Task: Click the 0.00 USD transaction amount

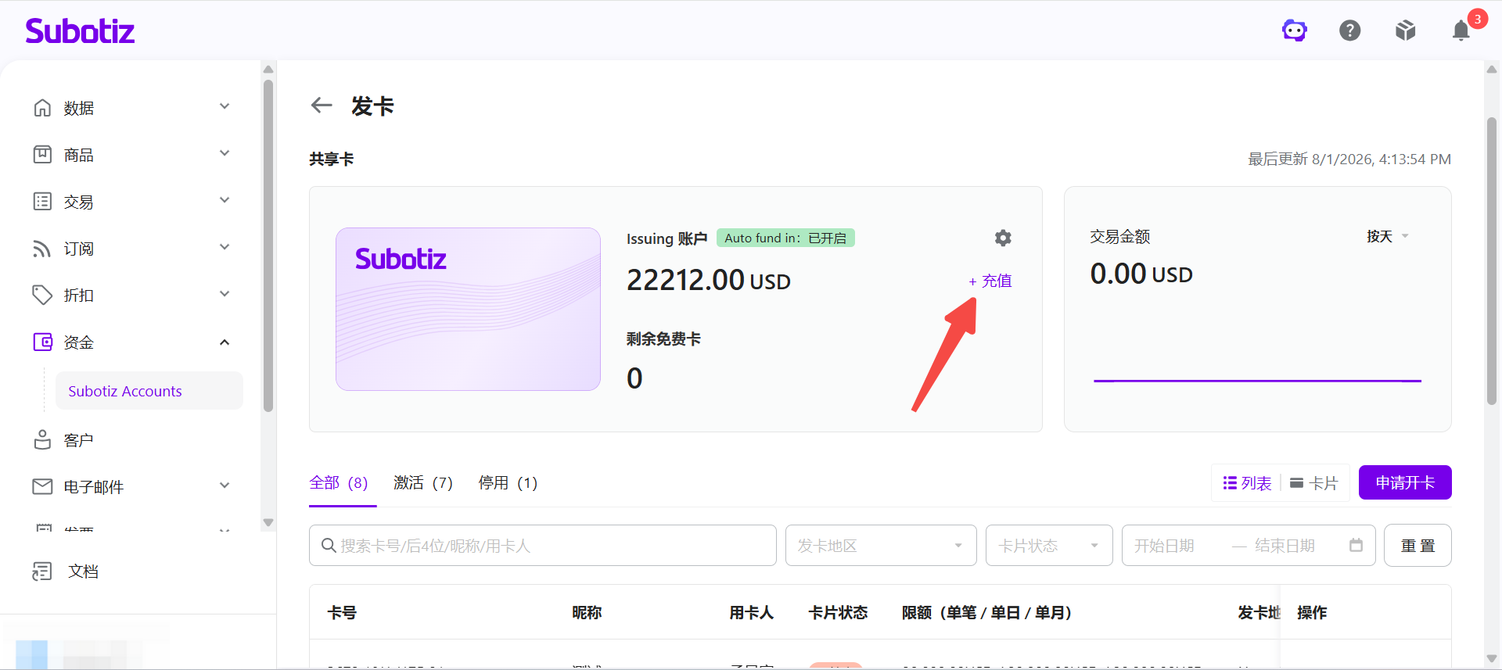Action: click(1141, 274)
